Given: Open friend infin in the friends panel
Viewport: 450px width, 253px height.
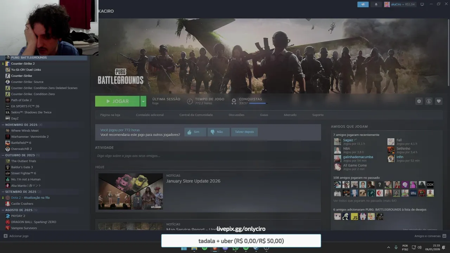Looking at the screenshot, I should tap(400, 157).
